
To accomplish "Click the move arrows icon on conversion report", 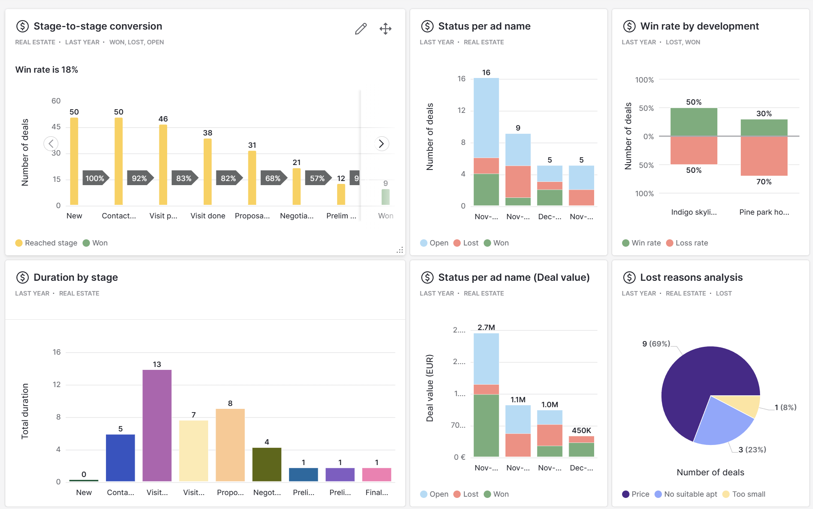I will pyautogui.click(x=385, y=29).
